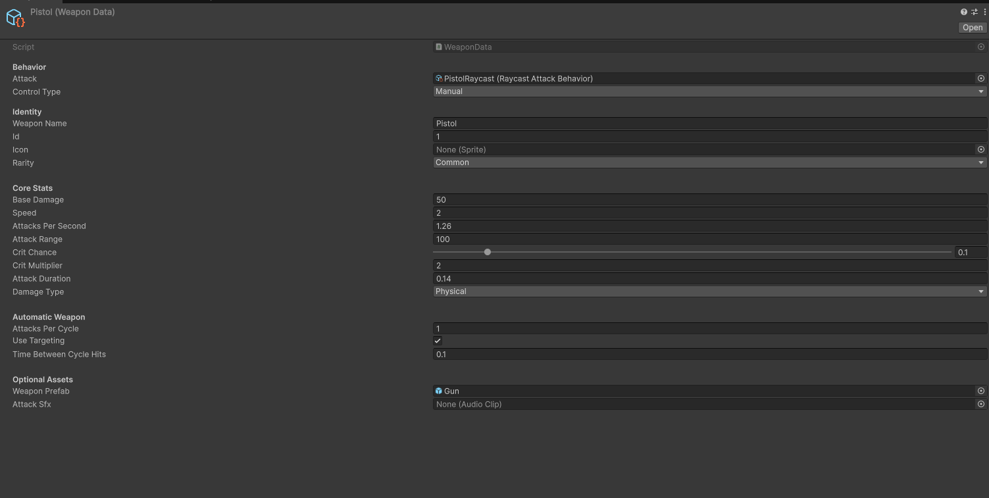This screenshot has height=498, width=989.
Task: Click the Optional Assets section header
Action: (43, 379)
